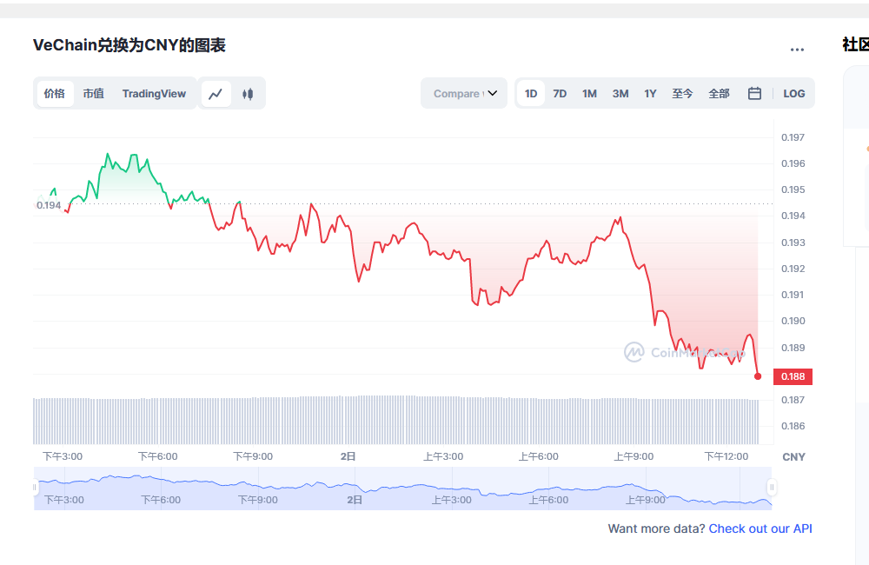Click the 下午9:00 label on the chart axis
Viewport: 869px width, 565px height.
pyautogui.click(x=253, y=456)
